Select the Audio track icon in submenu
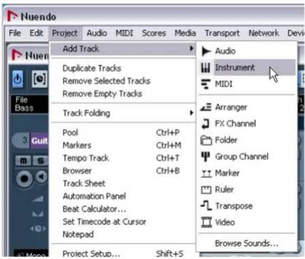The image size is (305, 259). pos(206,51)
